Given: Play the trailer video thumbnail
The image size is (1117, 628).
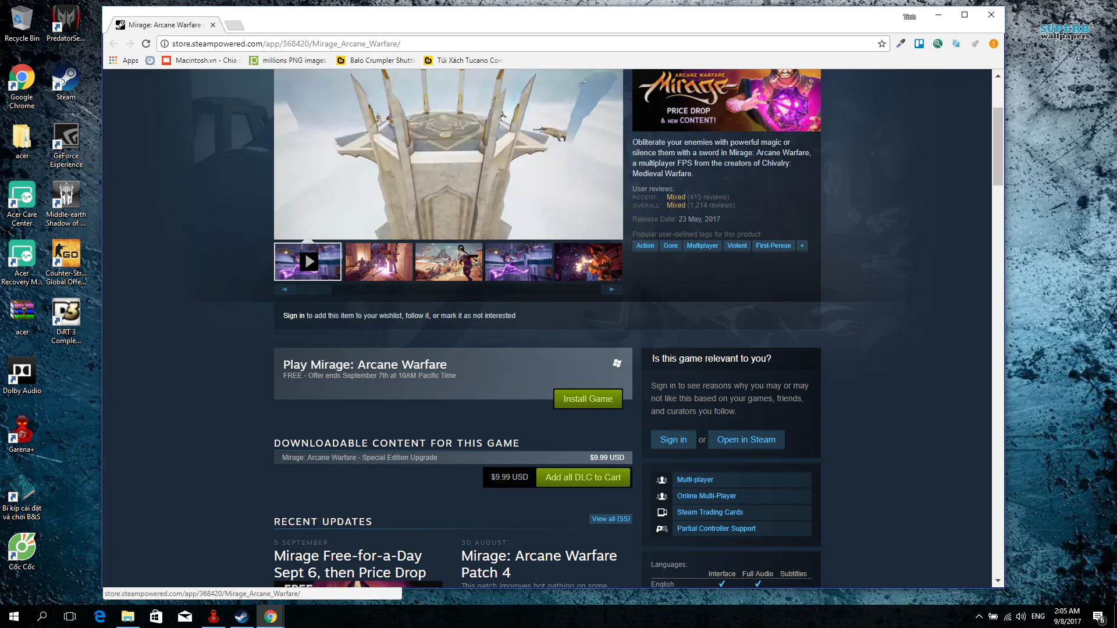Looking at the screenshot, I should (308, 262).
